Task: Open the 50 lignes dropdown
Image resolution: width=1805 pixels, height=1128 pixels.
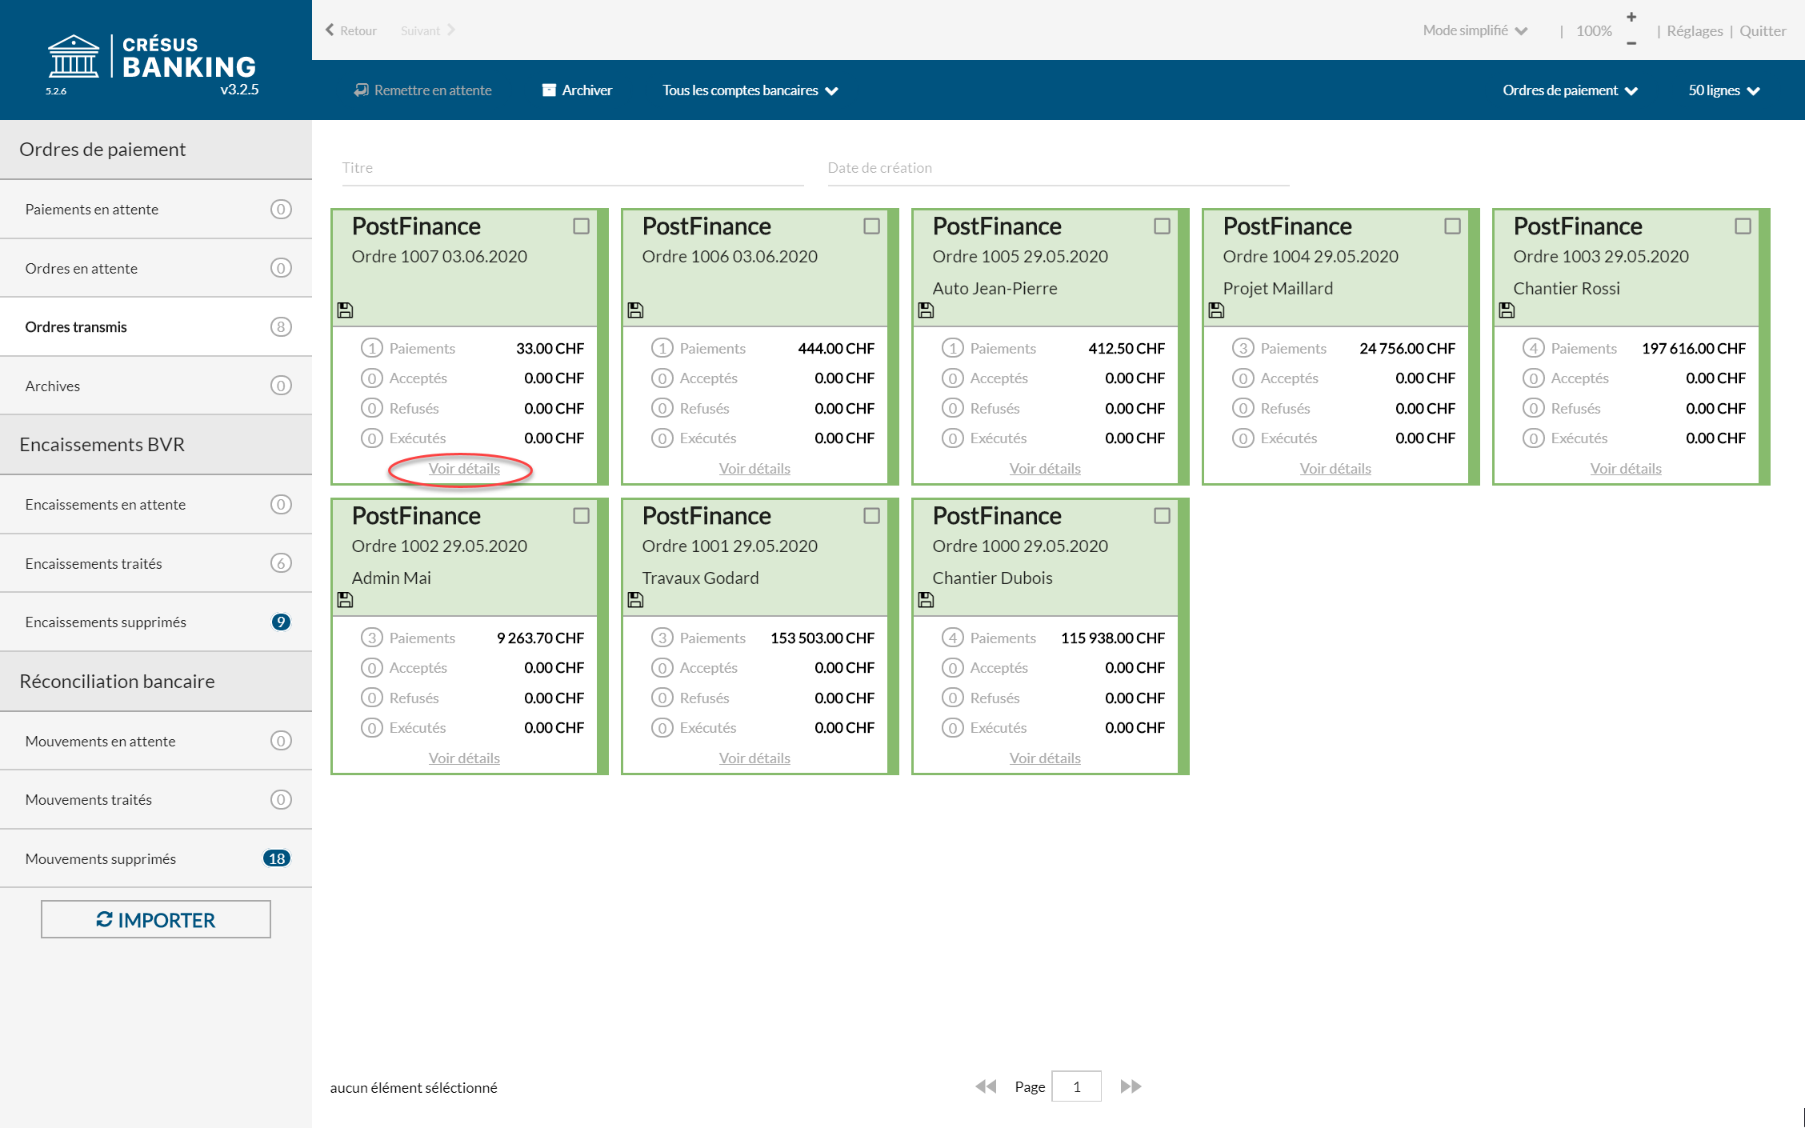Action: click(x=1724, y=90)
